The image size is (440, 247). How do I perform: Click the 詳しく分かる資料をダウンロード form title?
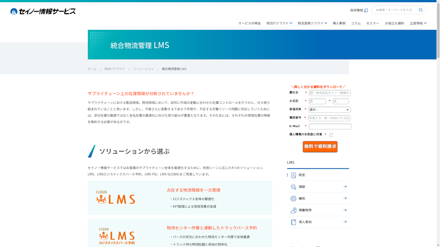(318, 87)
